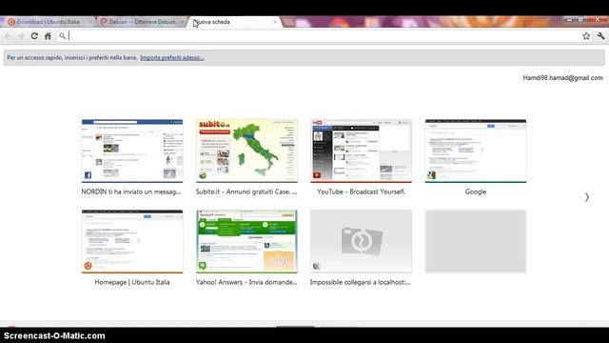Viewport: 609px width, 343px height.
Task: Click the Subito.it - Annunci gratuiti label
Action: click(246, 192)
